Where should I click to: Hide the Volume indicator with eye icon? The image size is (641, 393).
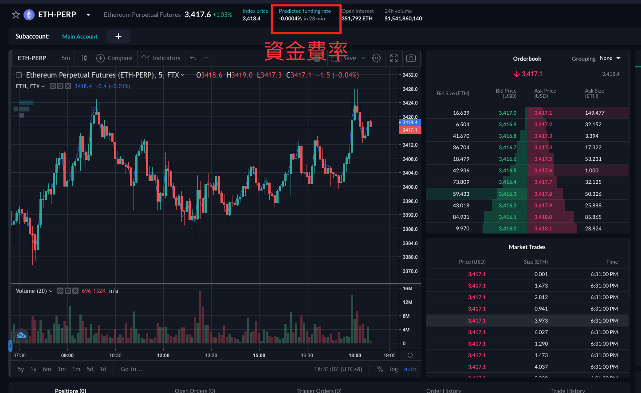point(60,291)
